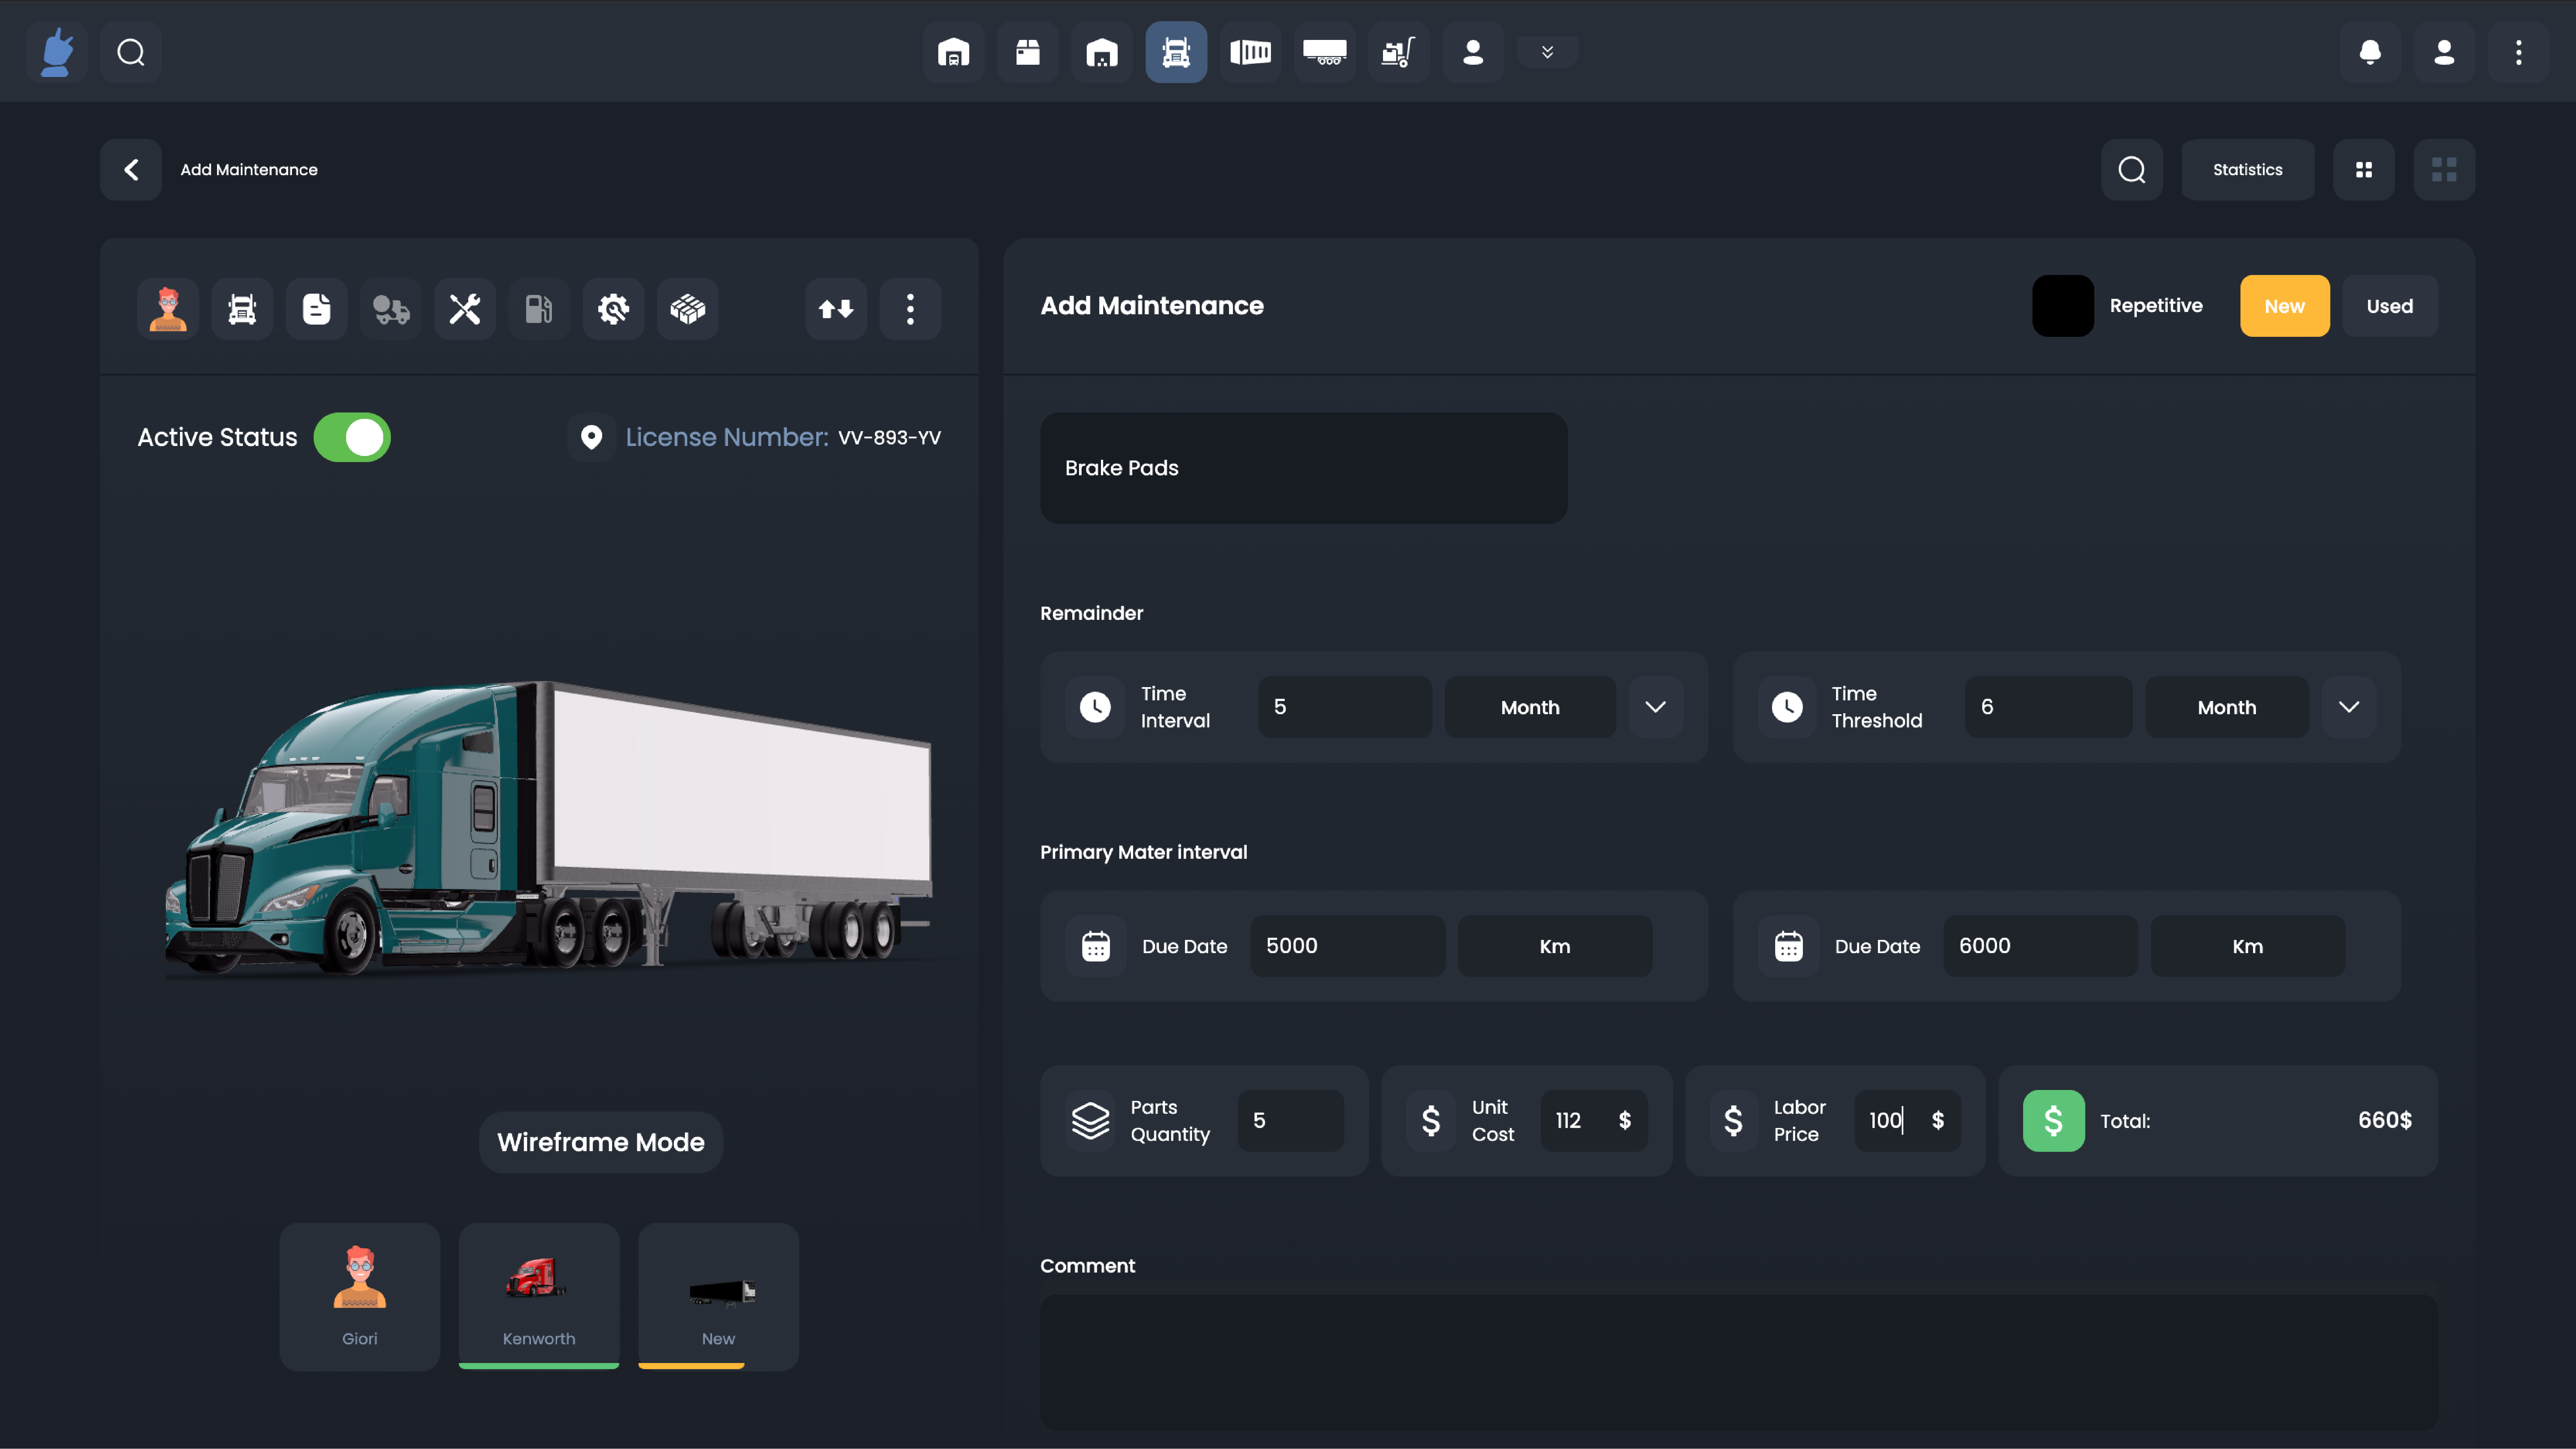Click calendar icon beside 6000 Due Date
The image size is (2576, 1449).
1789,946
